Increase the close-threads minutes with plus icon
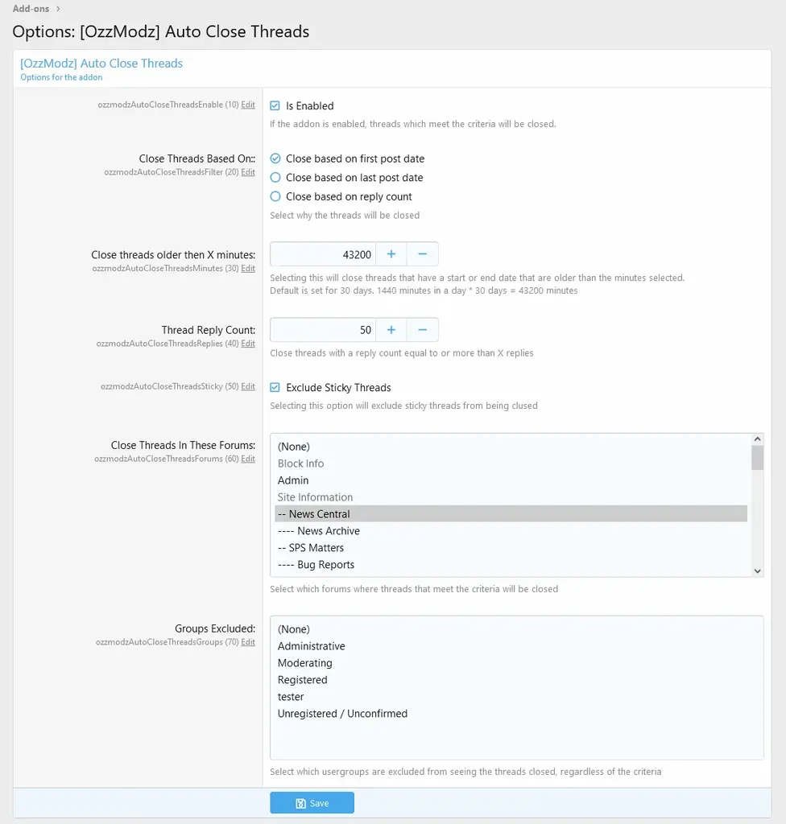The width and height of the screenshot is (786, 824). (391, 254)
